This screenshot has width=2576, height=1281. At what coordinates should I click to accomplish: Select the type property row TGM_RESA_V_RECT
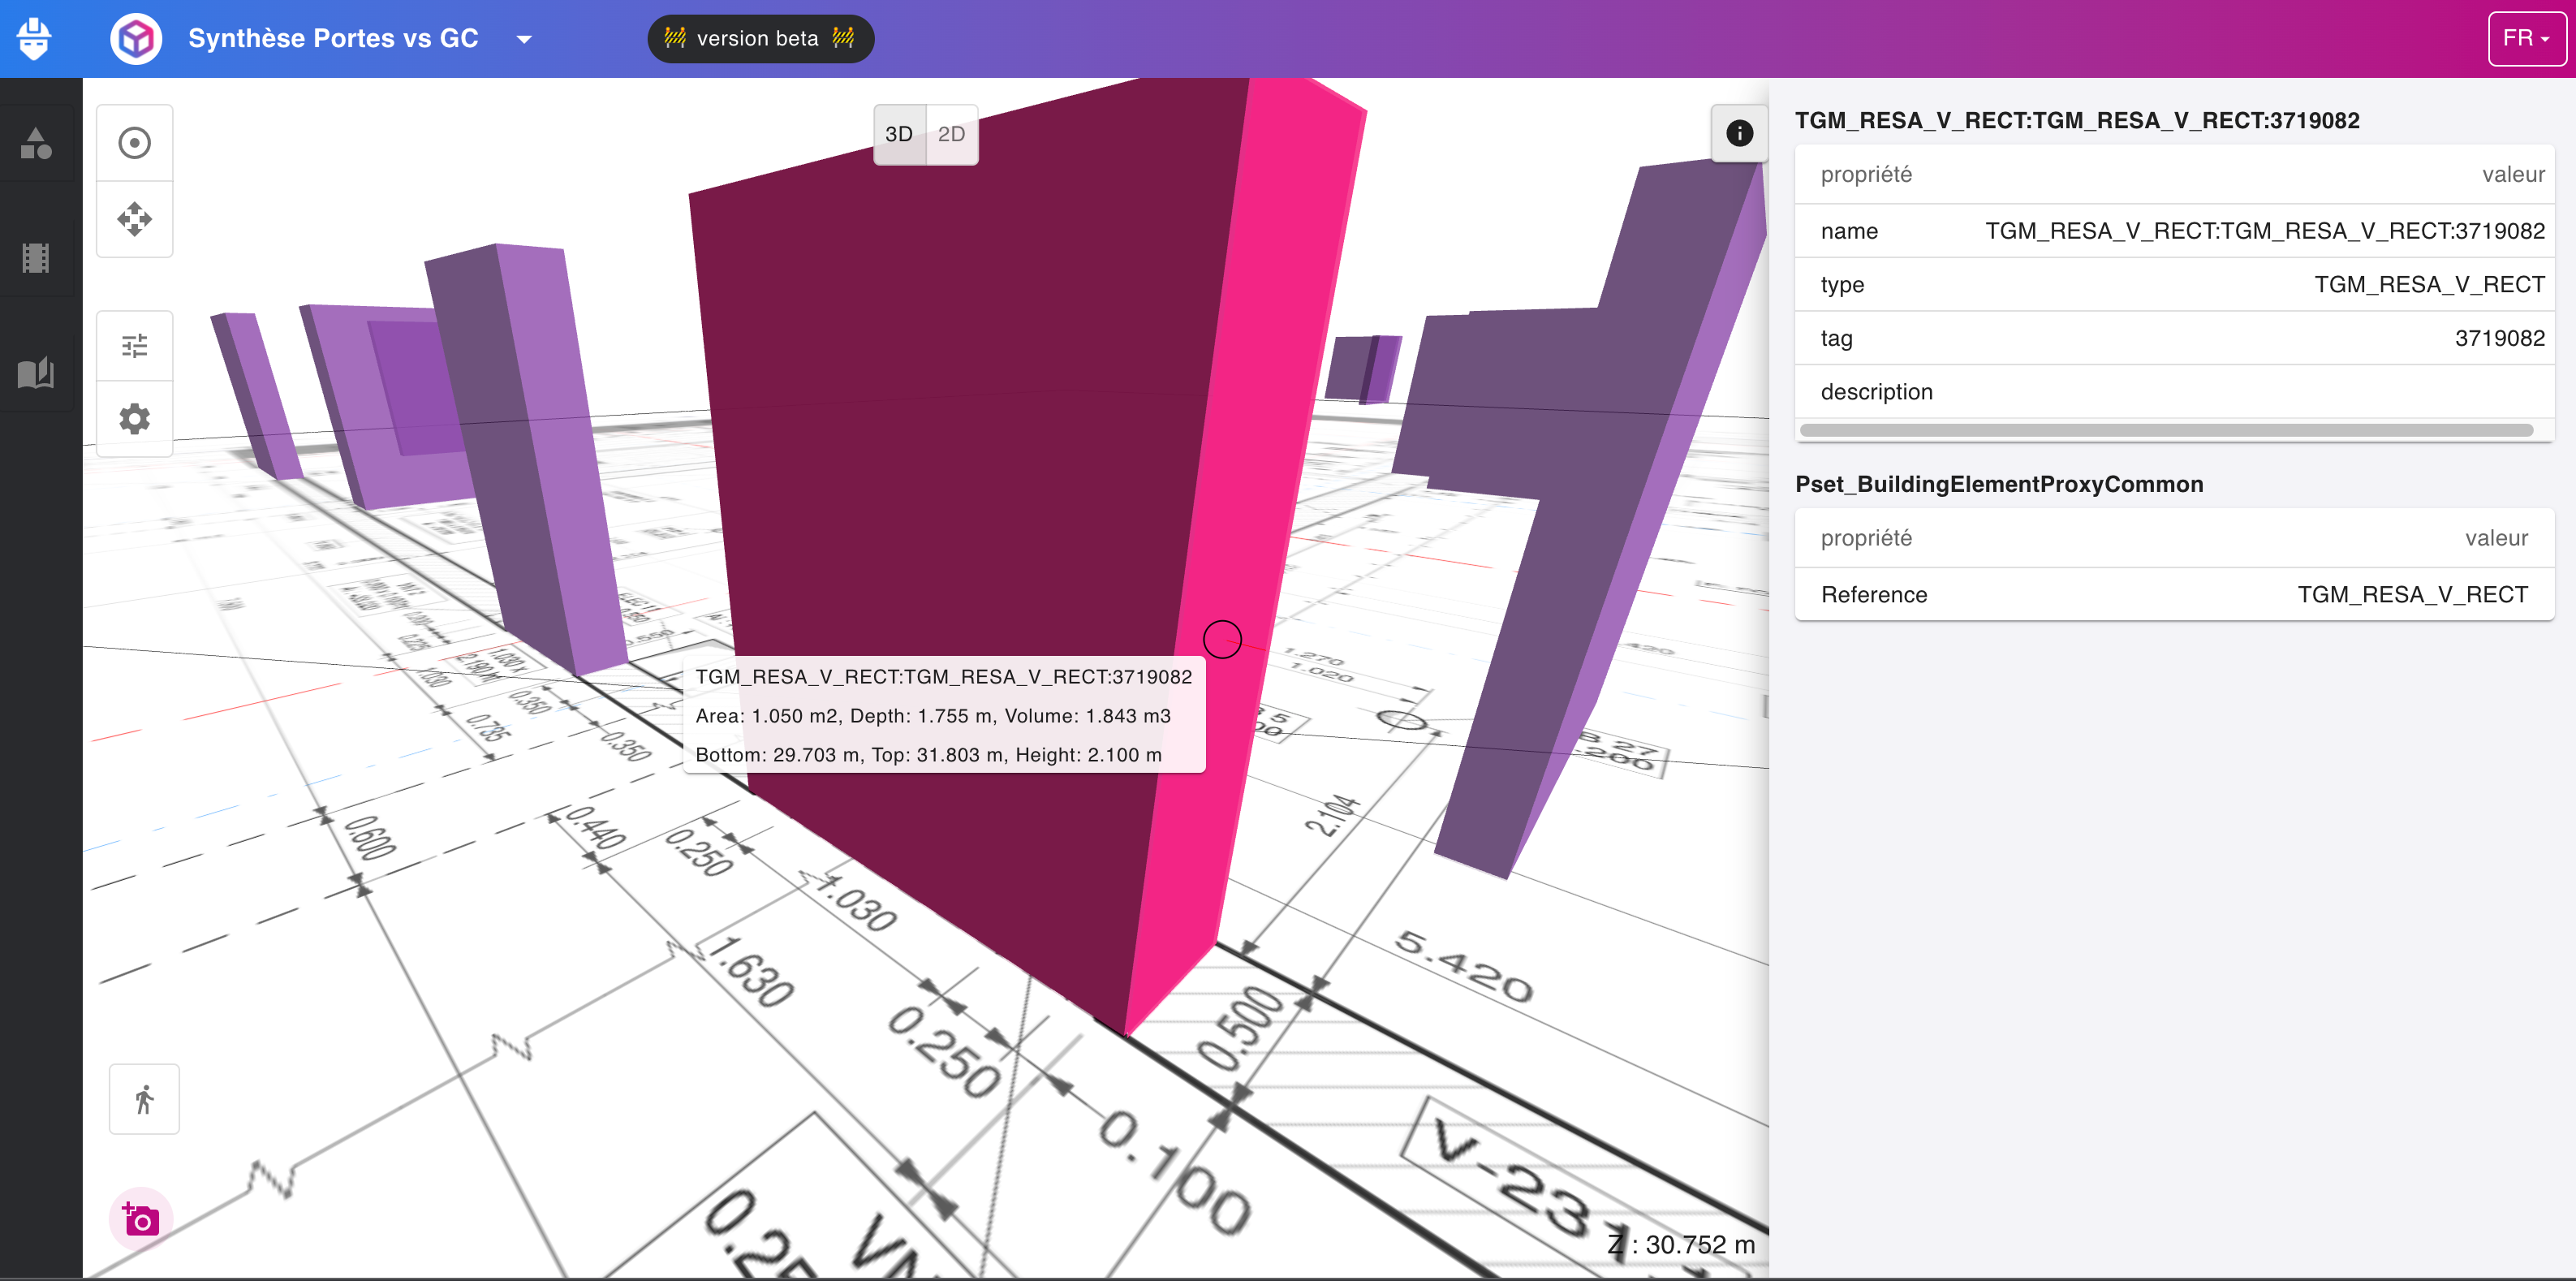coord(2174,285)
